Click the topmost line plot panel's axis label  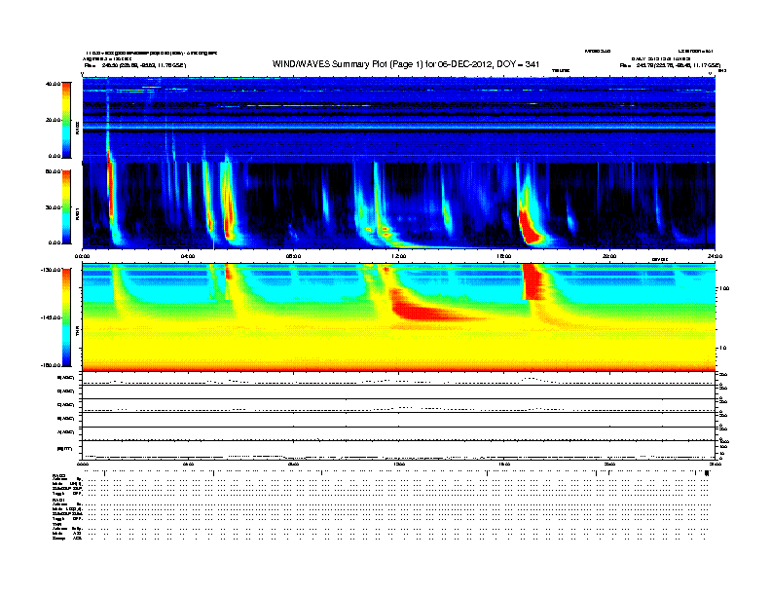pyautogui.click(x=65, y=378)
